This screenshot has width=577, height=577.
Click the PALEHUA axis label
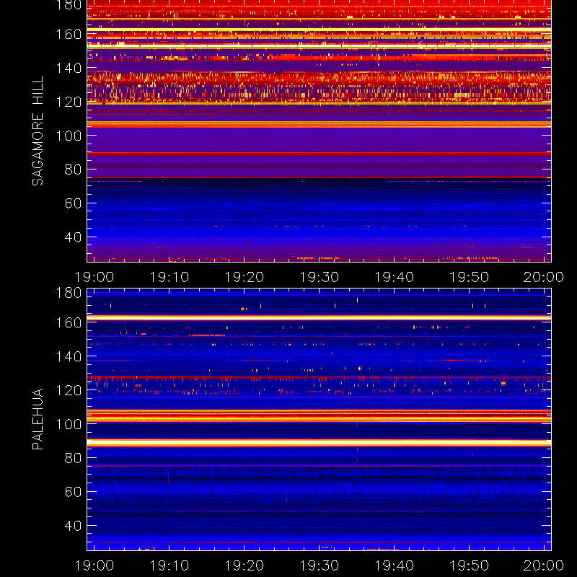(x=38, y=419)
